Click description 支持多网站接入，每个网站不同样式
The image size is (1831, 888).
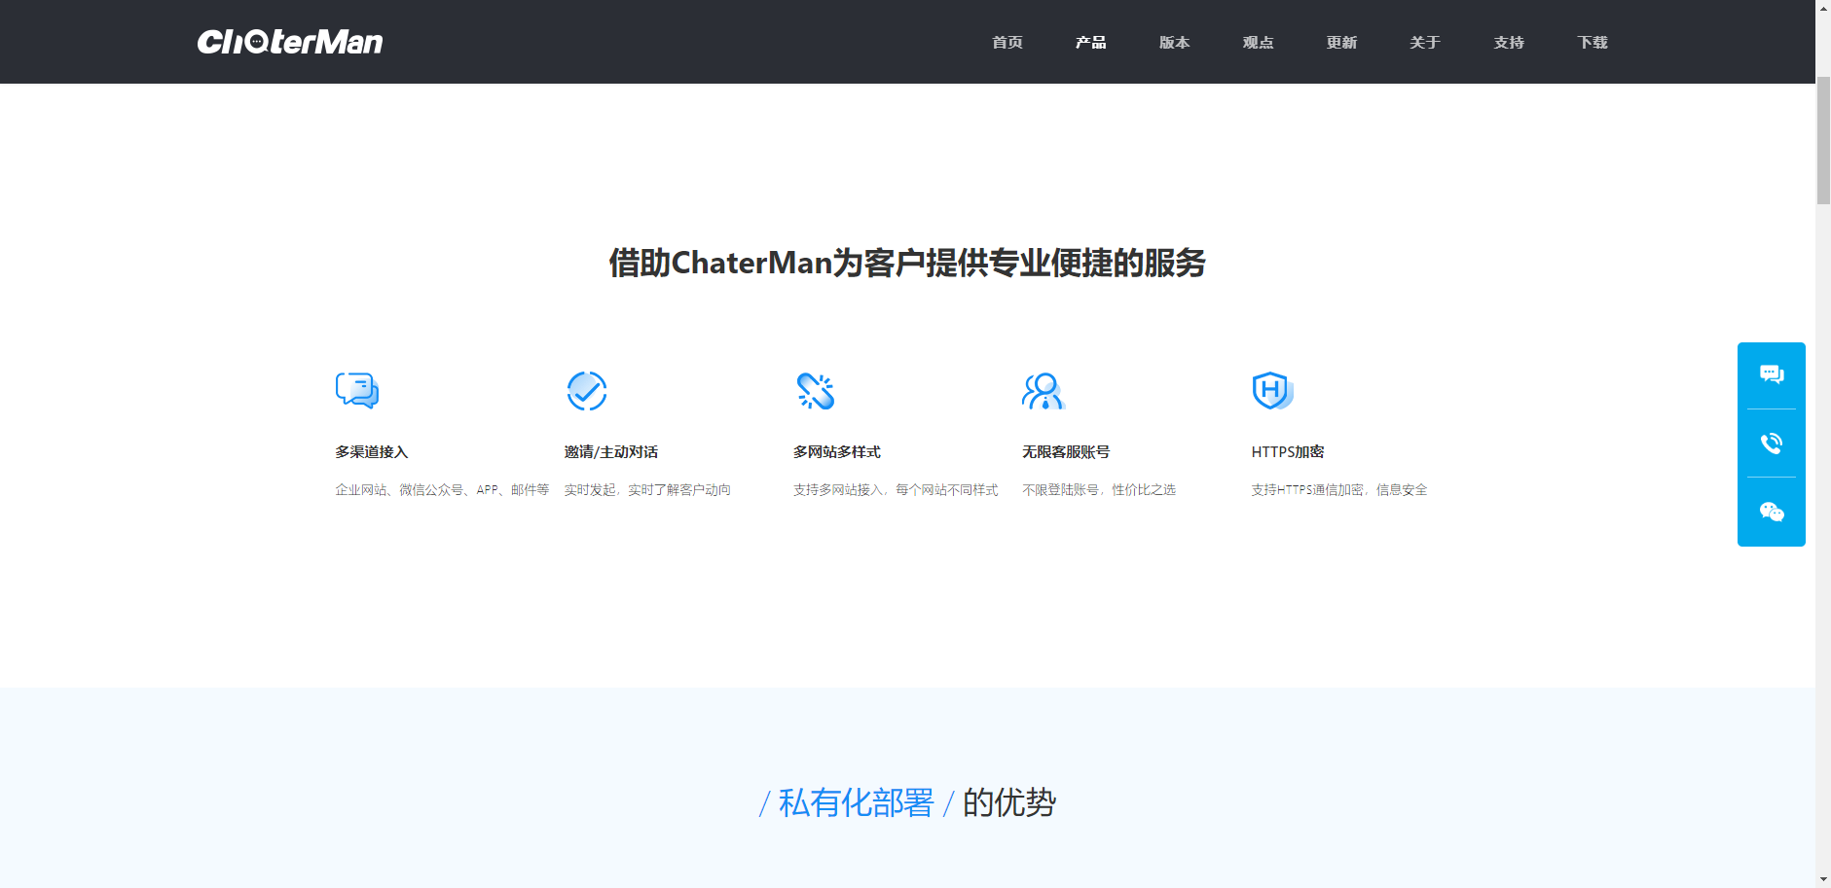click(896, 490)
